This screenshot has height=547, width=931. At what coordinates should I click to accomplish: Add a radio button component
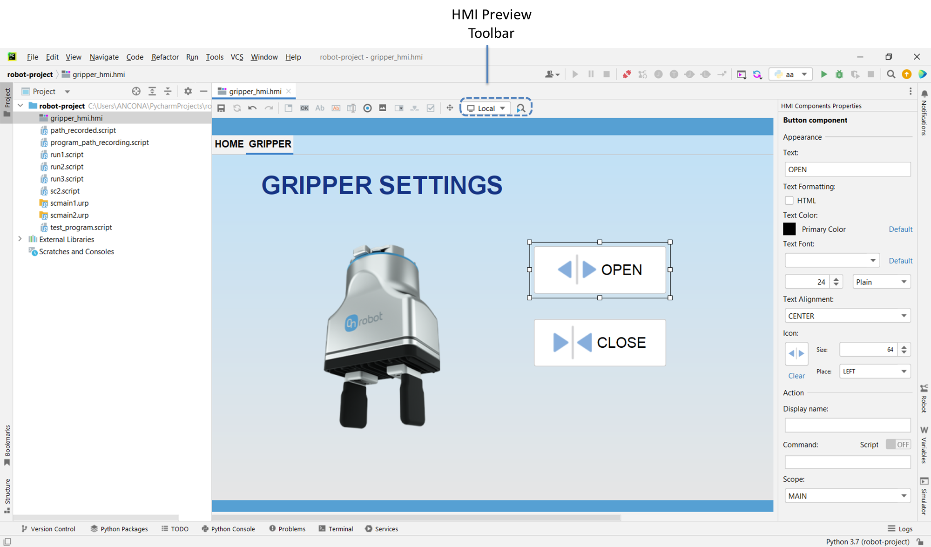(367, 108)
